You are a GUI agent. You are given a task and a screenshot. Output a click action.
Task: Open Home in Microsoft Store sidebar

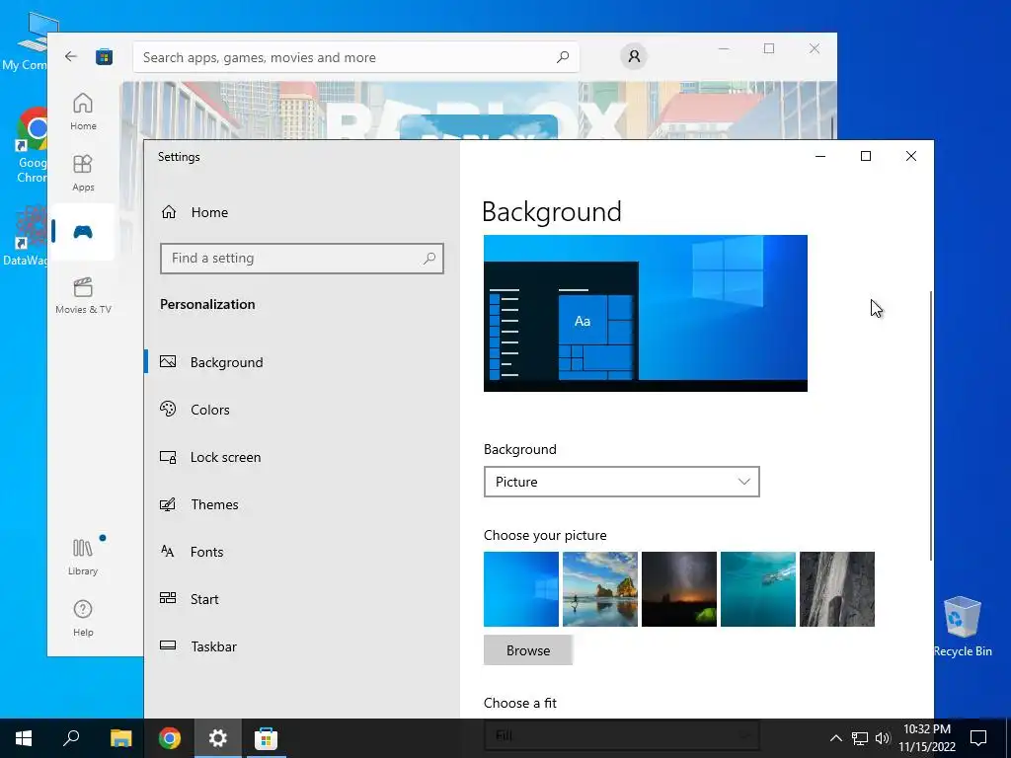83,112
